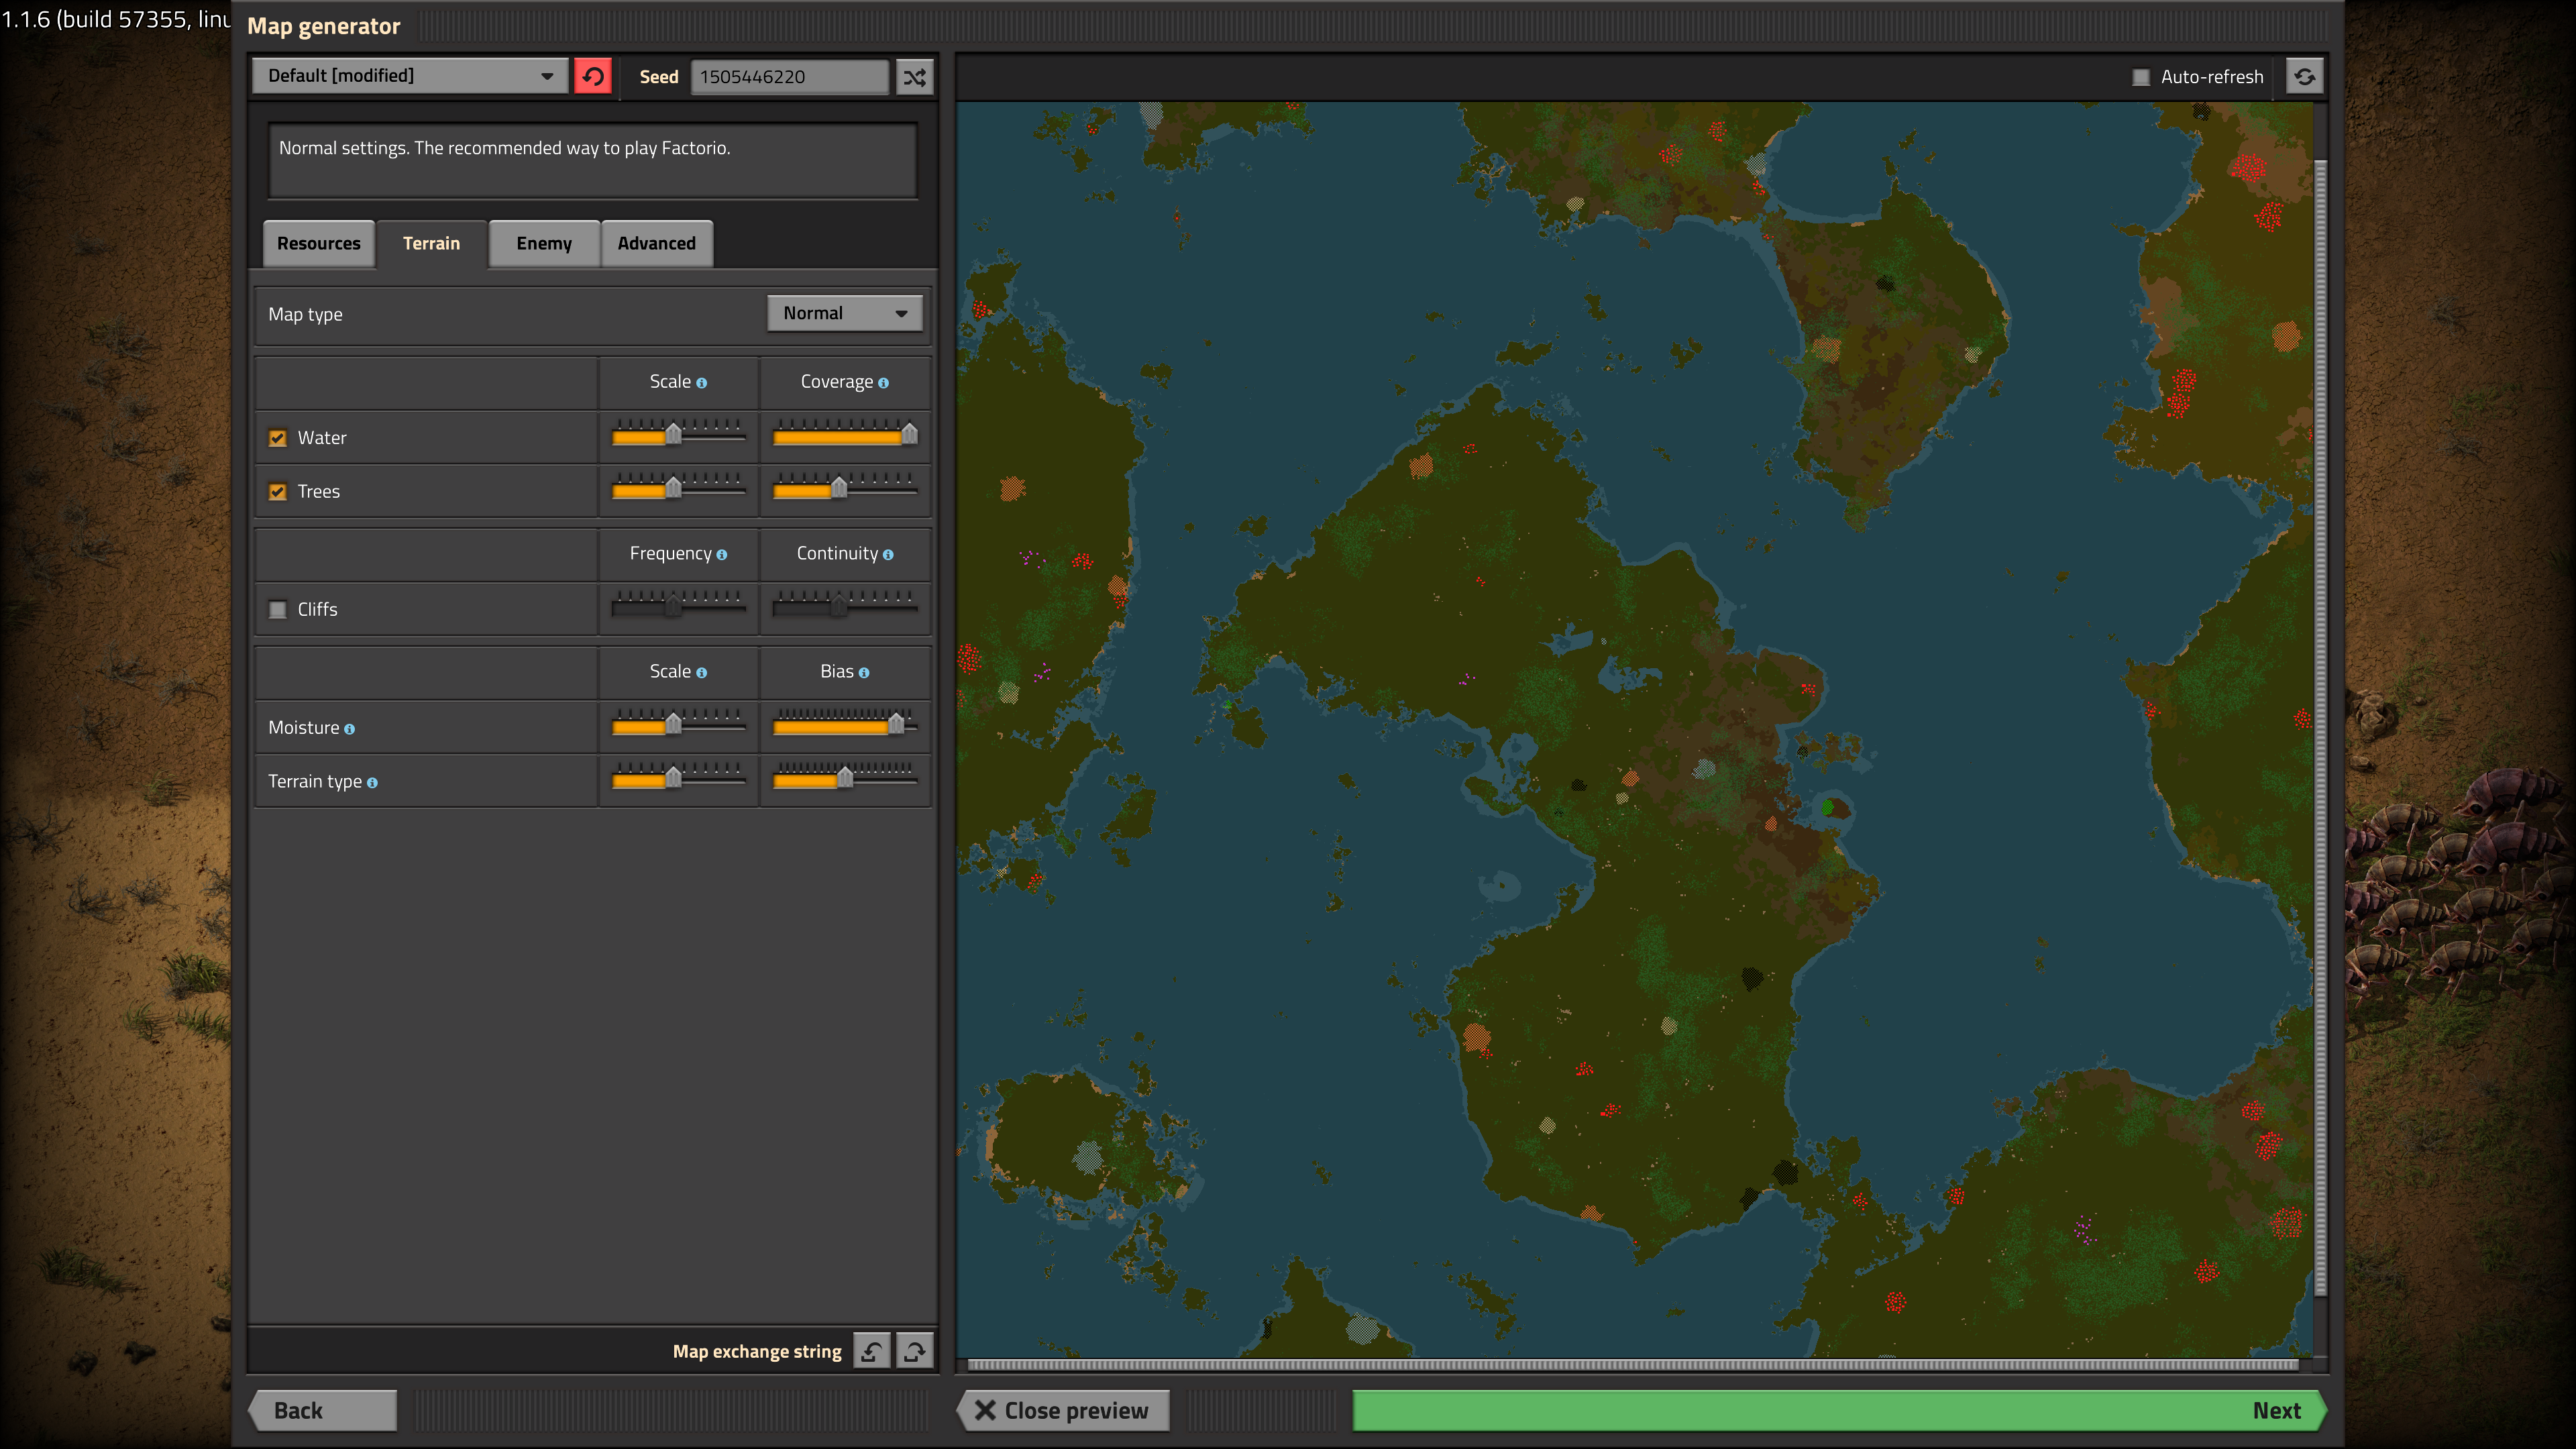Enable the Auto-refresh checkbox
Screen dimensions: 2576x1449
click(2141, 77)
